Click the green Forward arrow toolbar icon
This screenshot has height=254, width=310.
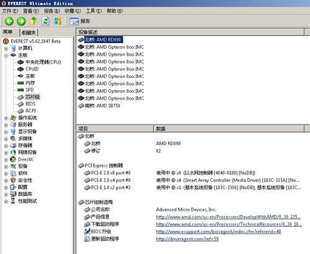tap(21, 21)
